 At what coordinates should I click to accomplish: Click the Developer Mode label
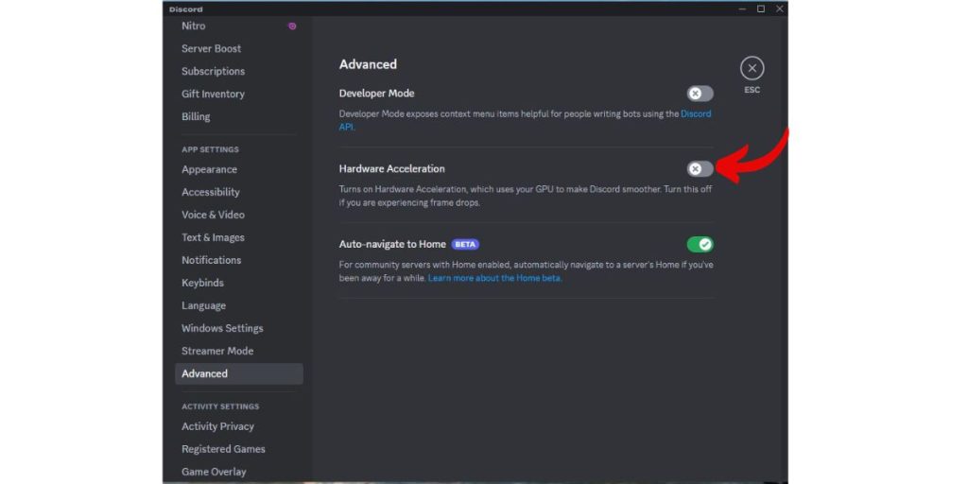click(x=376, y=94)
